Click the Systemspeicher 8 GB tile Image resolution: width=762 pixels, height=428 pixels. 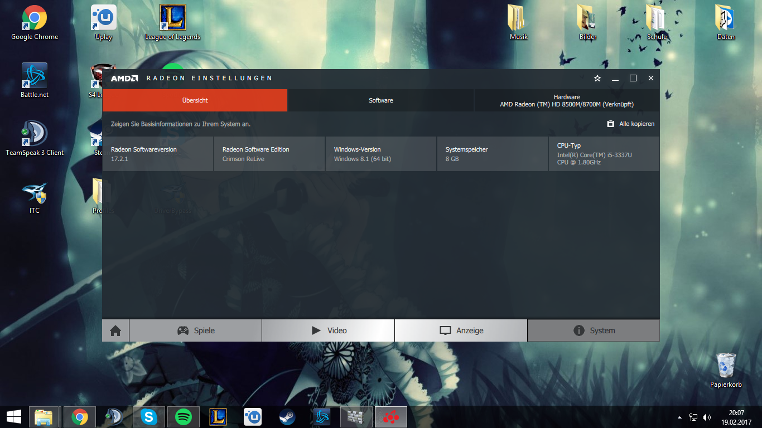tap(493, 154)
